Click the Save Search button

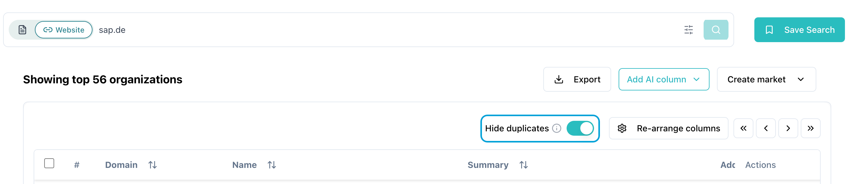pyautogui.click(x=799, y=30)
